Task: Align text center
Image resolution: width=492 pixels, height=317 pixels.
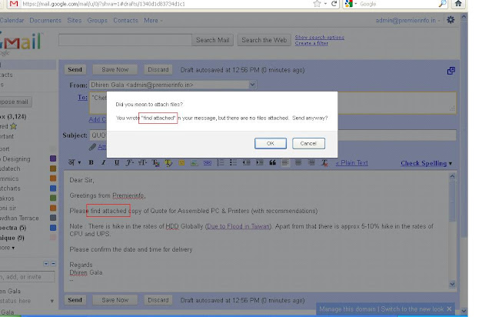Action: pyautogui.click(x=298, y=162)
